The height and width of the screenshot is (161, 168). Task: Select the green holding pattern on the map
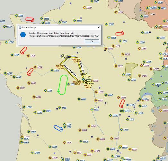pyautogui.click(x=63, y=85)
